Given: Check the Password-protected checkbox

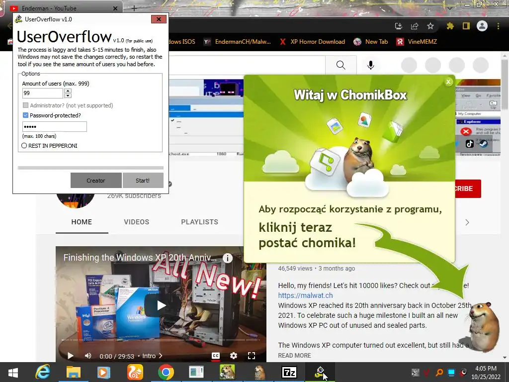Looking at the screenshot, I should (26, 115).
